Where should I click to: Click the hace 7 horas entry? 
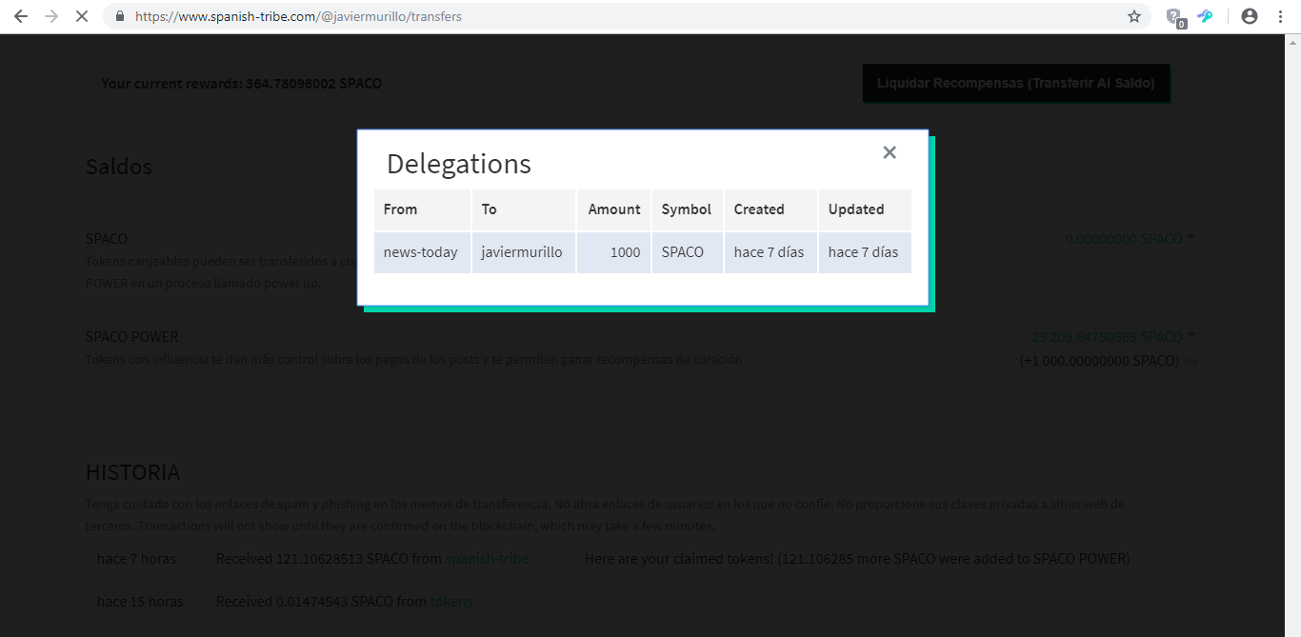[136, 559]
